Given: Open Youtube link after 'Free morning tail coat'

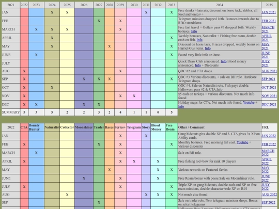Looking at the screenshot, I should pos(242,142).
